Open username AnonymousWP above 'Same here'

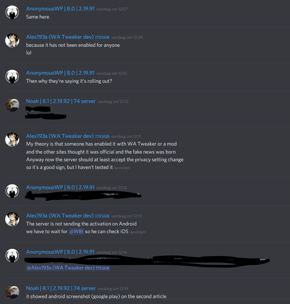point(60,9)
